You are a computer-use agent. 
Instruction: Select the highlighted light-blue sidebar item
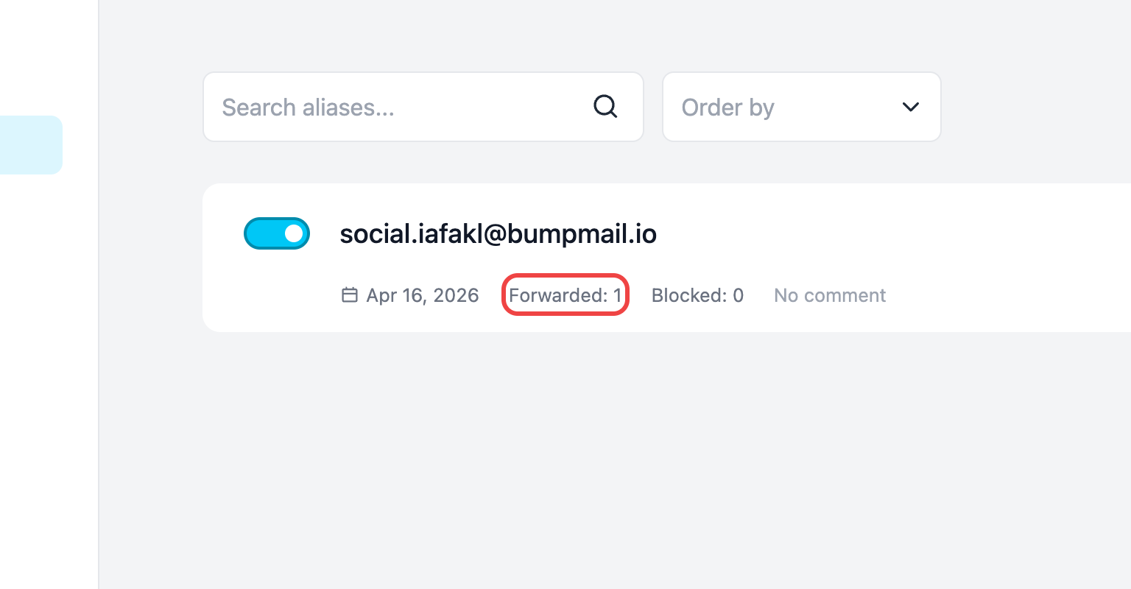(31, 145)
